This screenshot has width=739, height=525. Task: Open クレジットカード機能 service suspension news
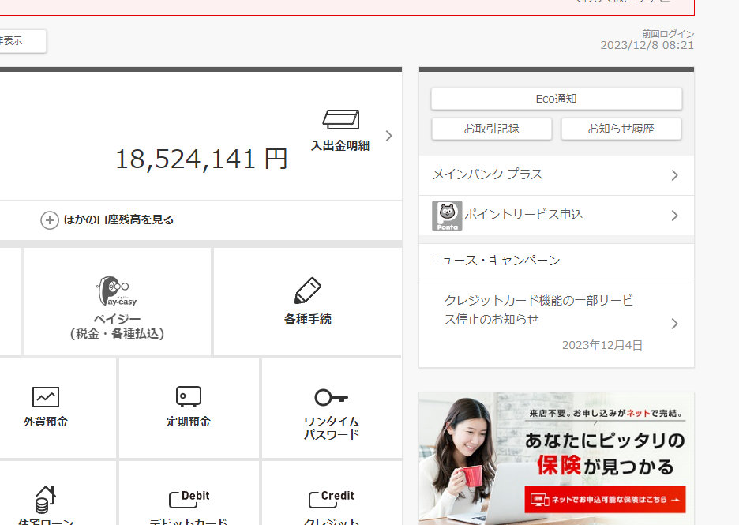pyautogui.click(x=538, y=310)
